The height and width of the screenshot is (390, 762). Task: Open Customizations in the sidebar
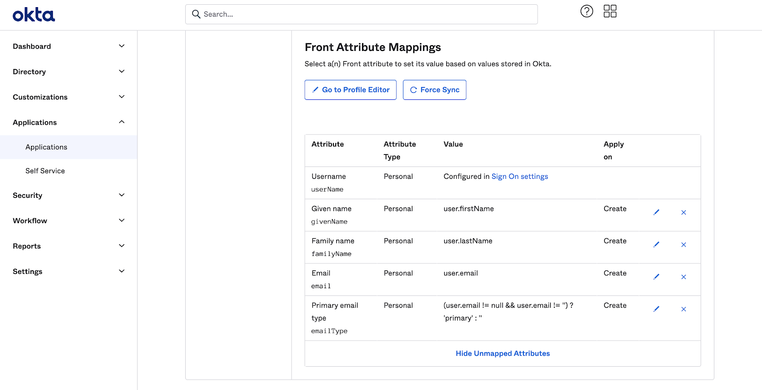[40, 97]
